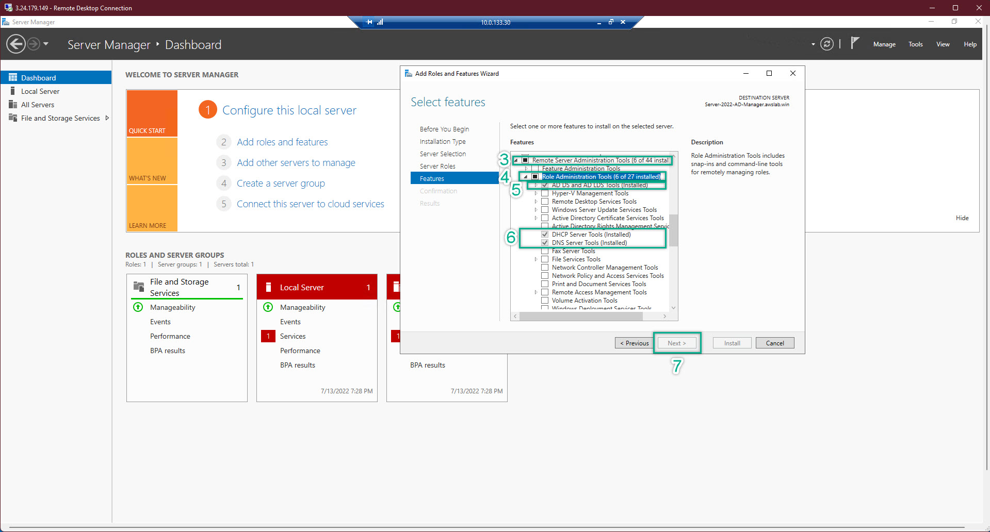The width and height of the screenshot is (990, 532).
Task: Click the Add Roles and Features Wizard title icon
Action: pyautogui.click(x=408, y=73)
